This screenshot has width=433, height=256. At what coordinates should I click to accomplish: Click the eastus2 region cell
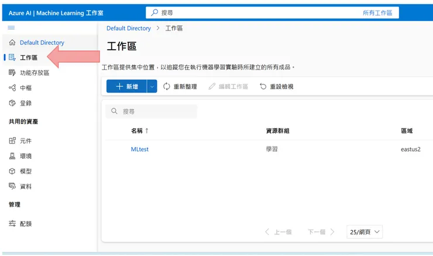coord(411,149)
